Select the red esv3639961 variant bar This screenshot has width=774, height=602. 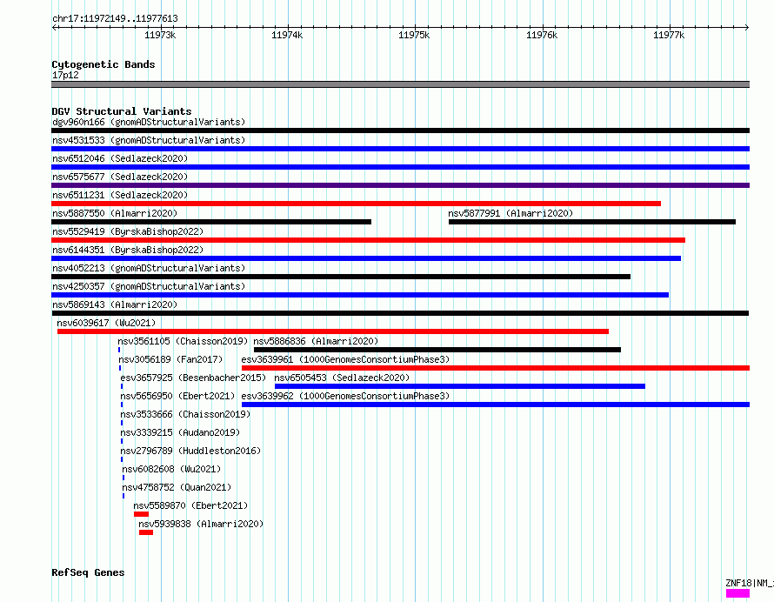click(496, 368)
